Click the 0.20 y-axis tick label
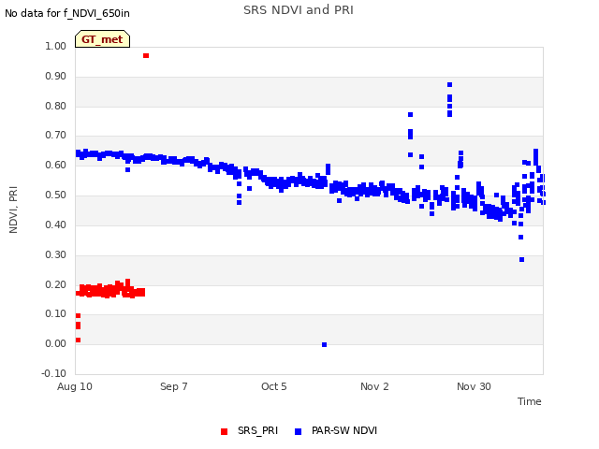Screen dimensions: 599x449 56,284
